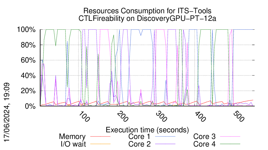This screenshot has height=150, width=268.
Task: Click the subtitle 'CTLFireability on DiscoveryGPU-PT-12a'
Action: (147, 18)
